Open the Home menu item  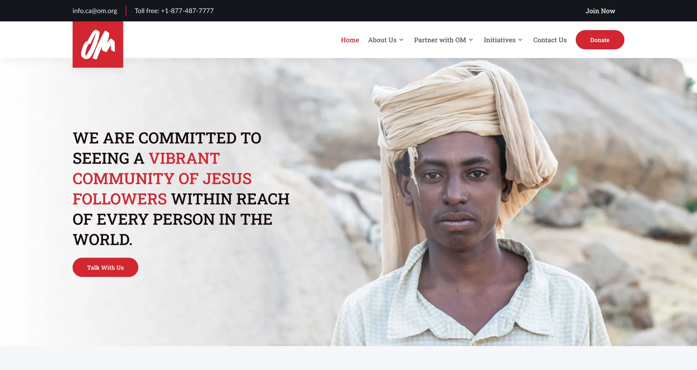(350, 40)
